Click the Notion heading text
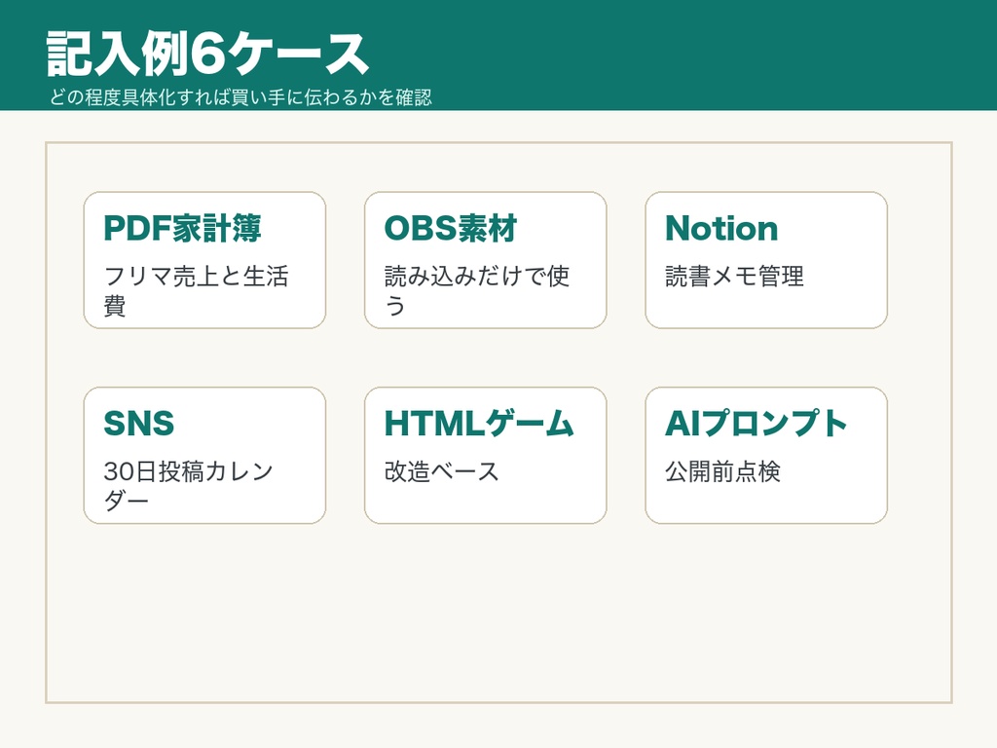Image resolution: width=997 pixels, height=748 pixels. (x=721, y=228)
